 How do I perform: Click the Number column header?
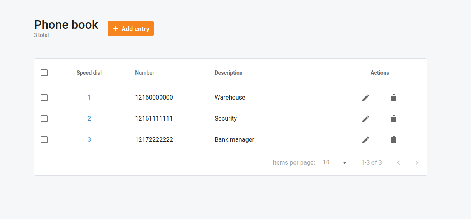pyautogui.click(x=145, y=73)
